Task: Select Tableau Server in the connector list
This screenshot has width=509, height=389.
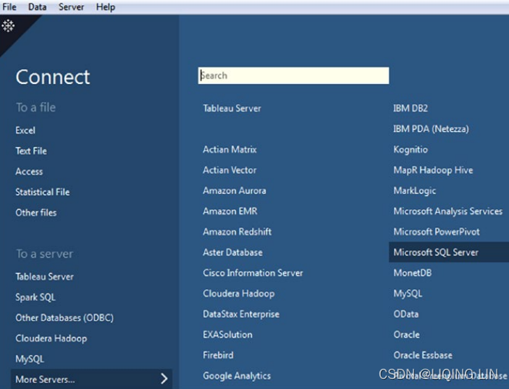Action: (232, 109)
